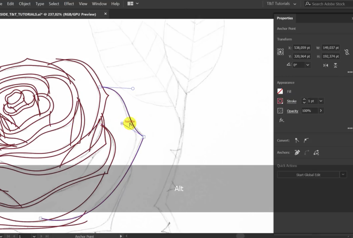This screenshot has width=353, height=238.
Task: Open the fx effects menu
Action: pyautogui.click(x=281, y=120)
